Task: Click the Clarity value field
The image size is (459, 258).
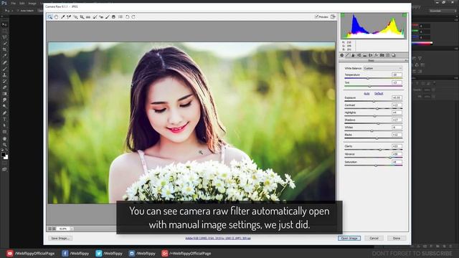Action: [x=397, y=146]
